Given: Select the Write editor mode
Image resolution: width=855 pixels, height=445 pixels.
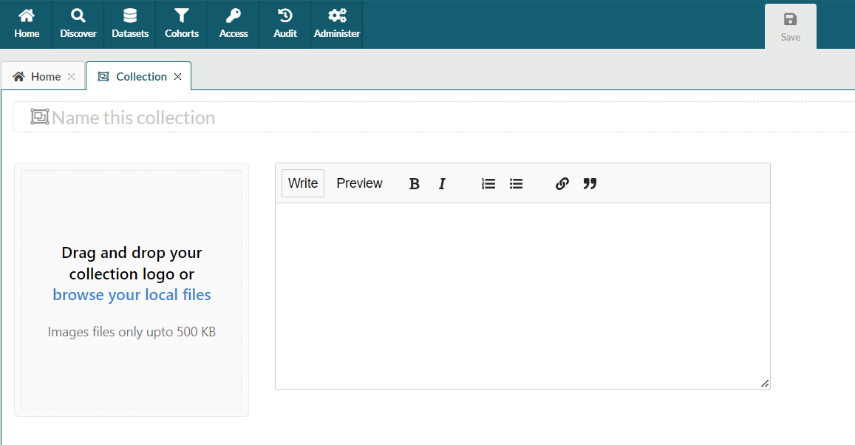Looking at the screenshot, I should [x=303, y=183].
